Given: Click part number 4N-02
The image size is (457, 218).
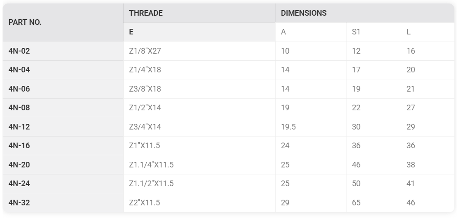Looking at the screenshot, I should click(19, 51).
